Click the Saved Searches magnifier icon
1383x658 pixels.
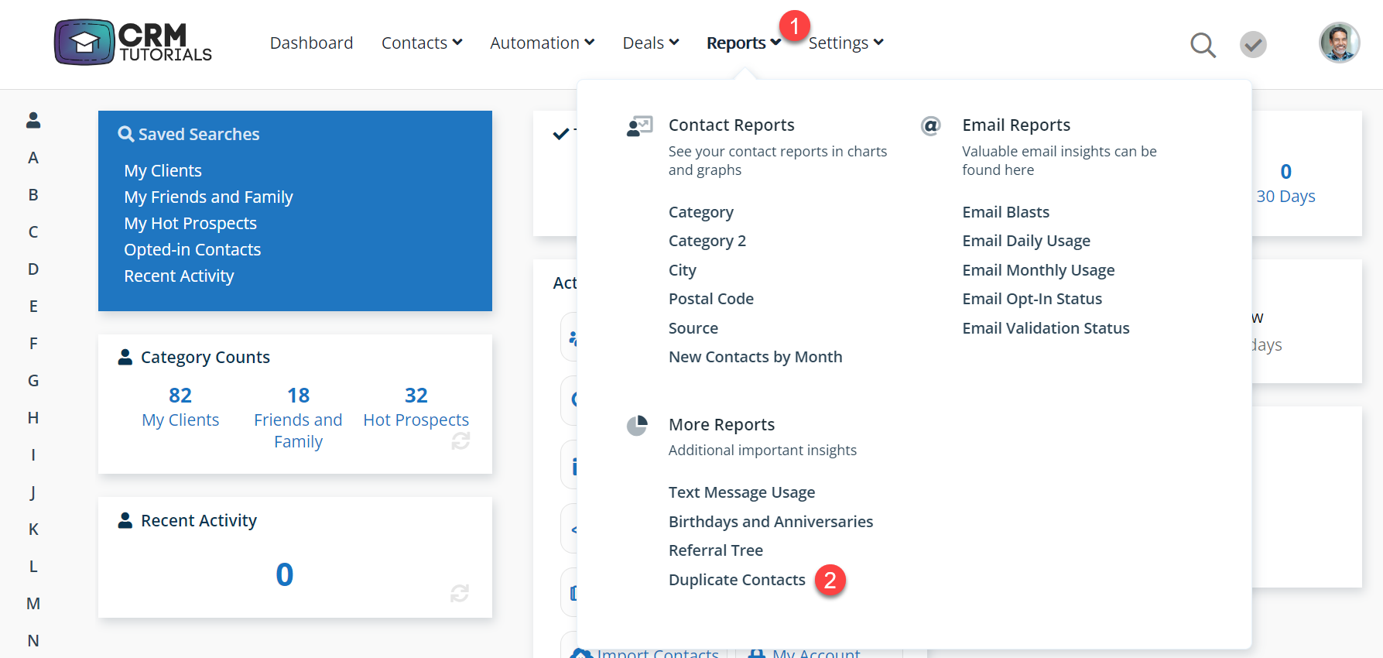click(125, 134)
